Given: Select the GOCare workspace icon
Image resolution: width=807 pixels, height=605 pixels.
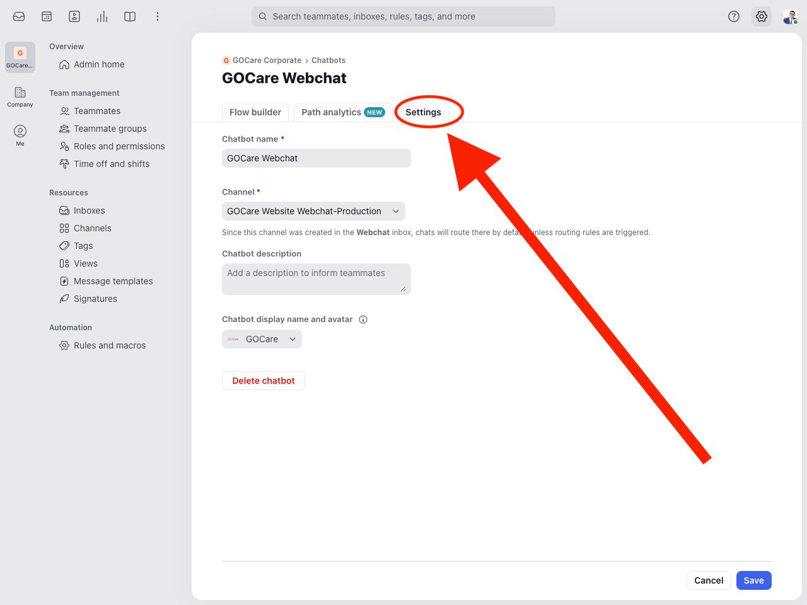Looking at the screenshot, I should [20, 57].
